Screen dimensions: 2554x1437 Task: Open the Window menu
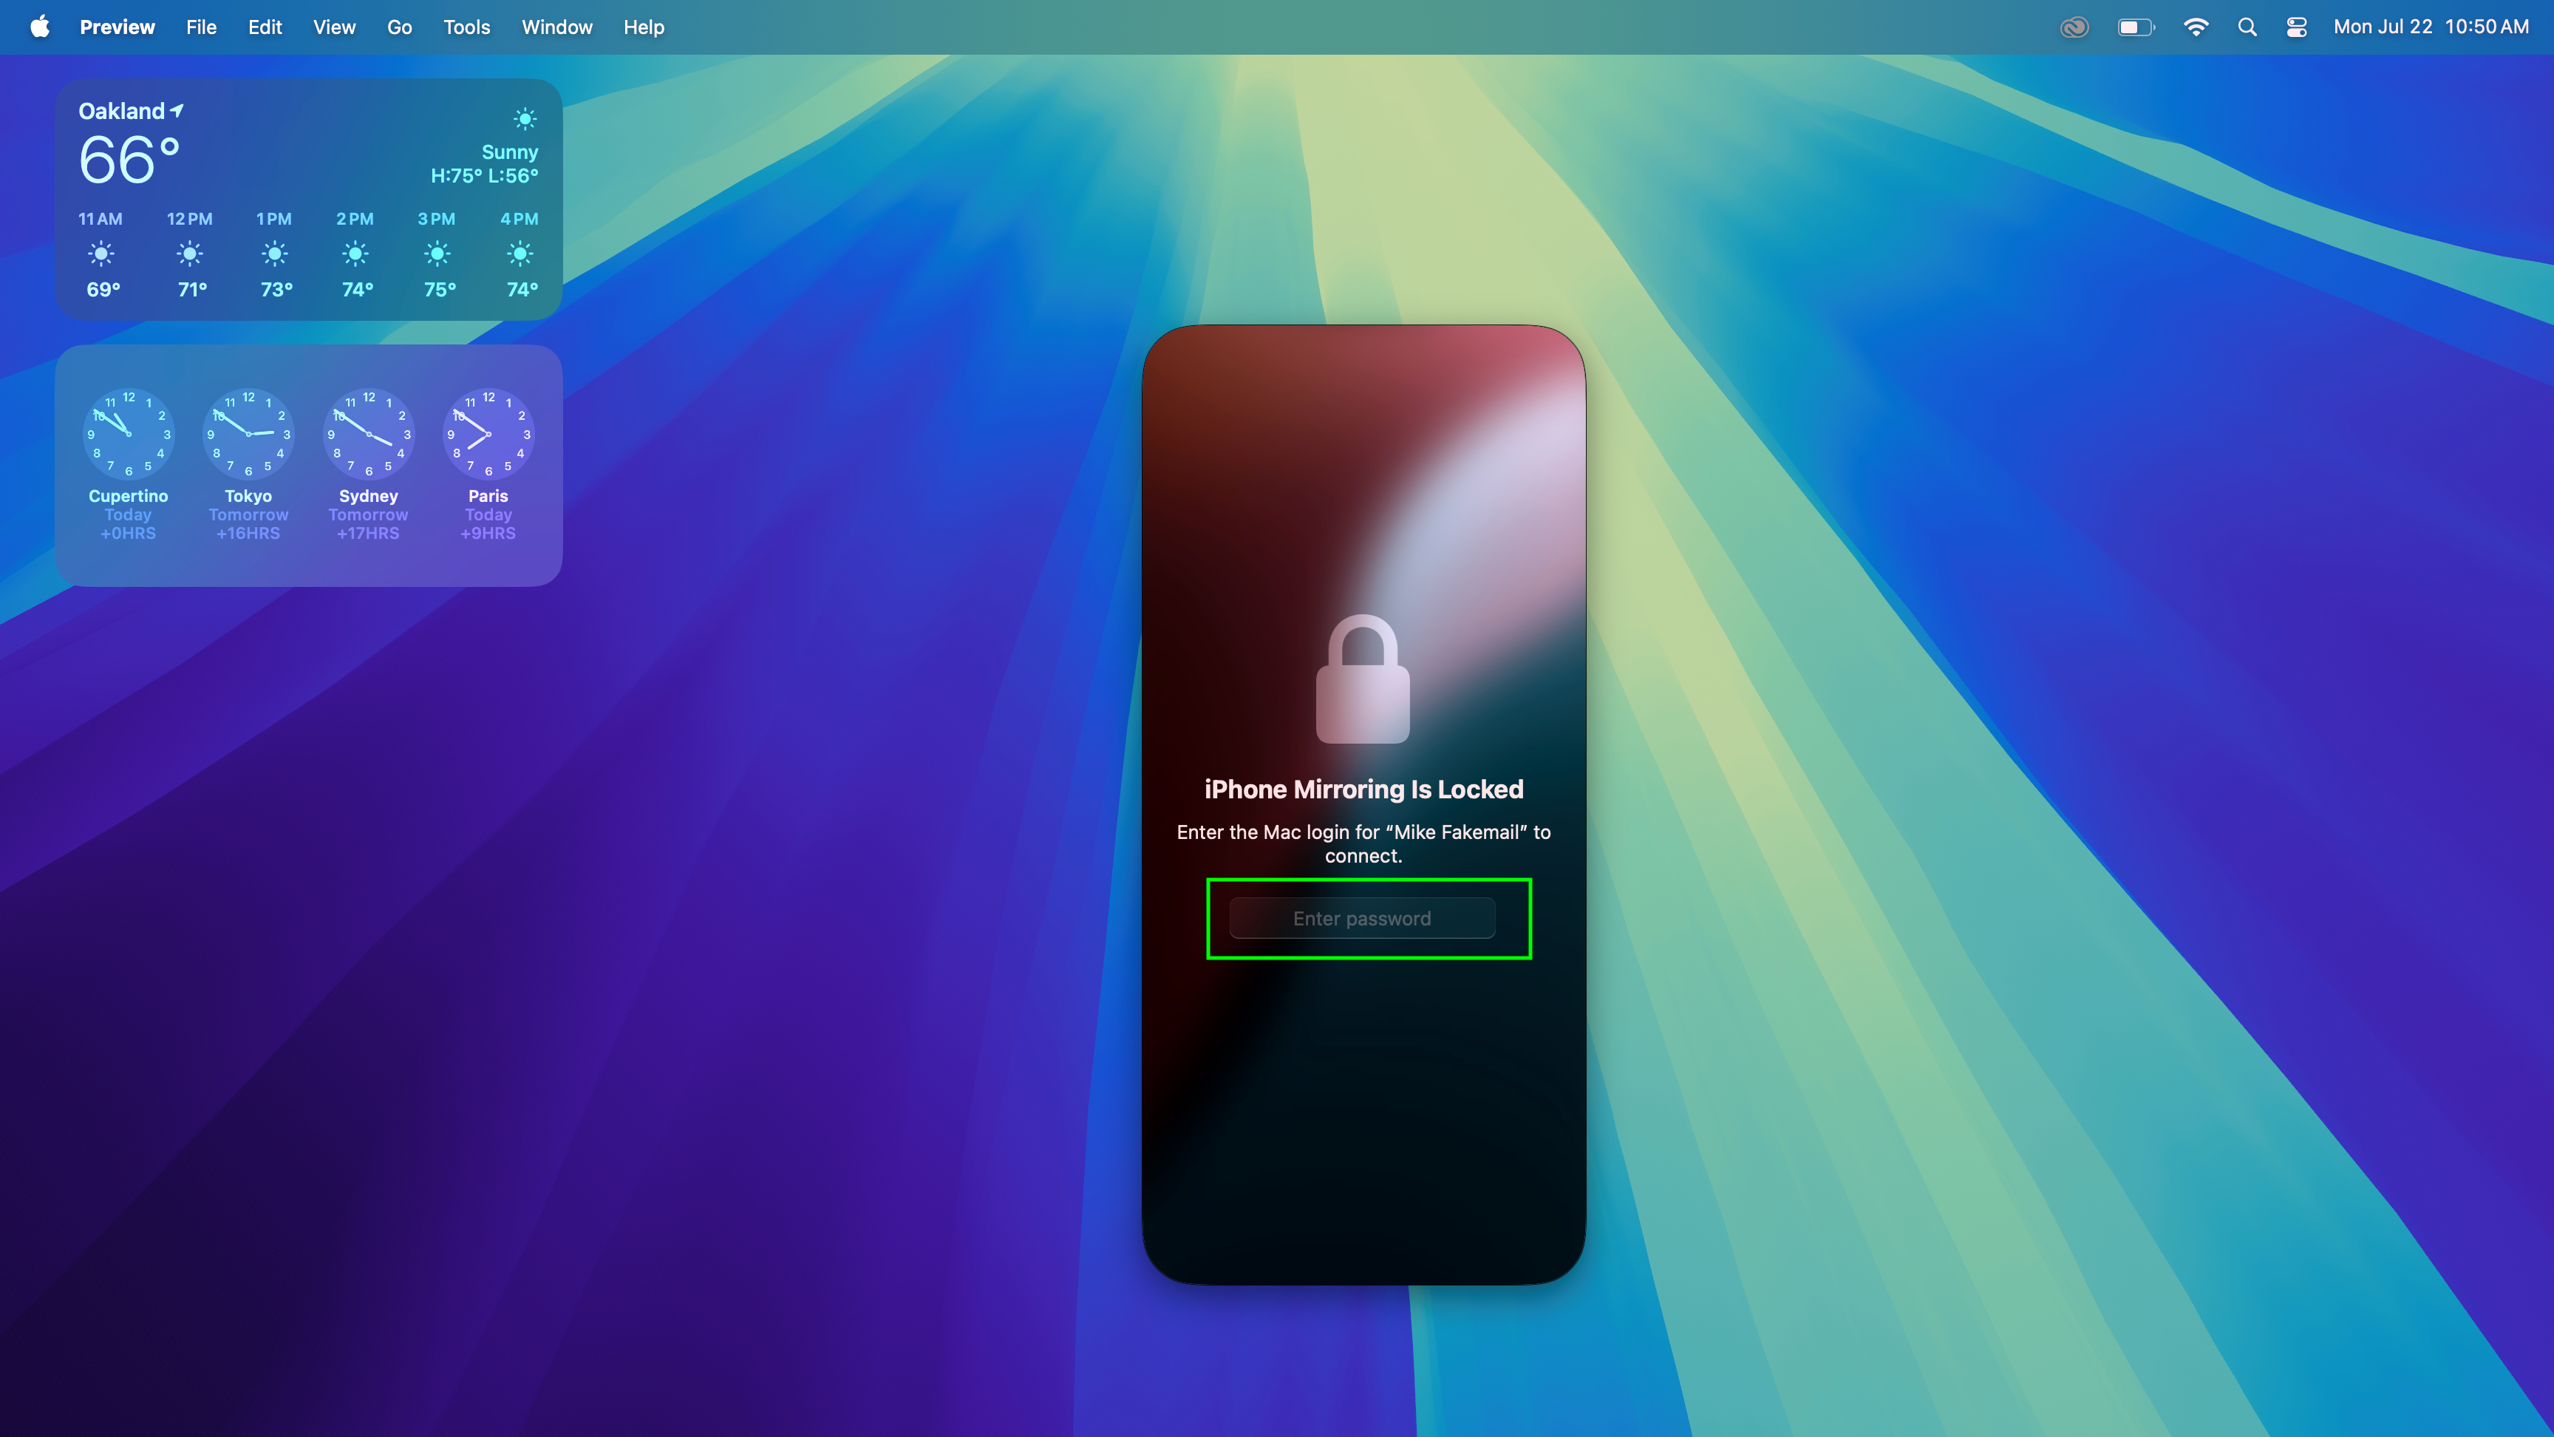pyautogui.click(x=556, y=27)
